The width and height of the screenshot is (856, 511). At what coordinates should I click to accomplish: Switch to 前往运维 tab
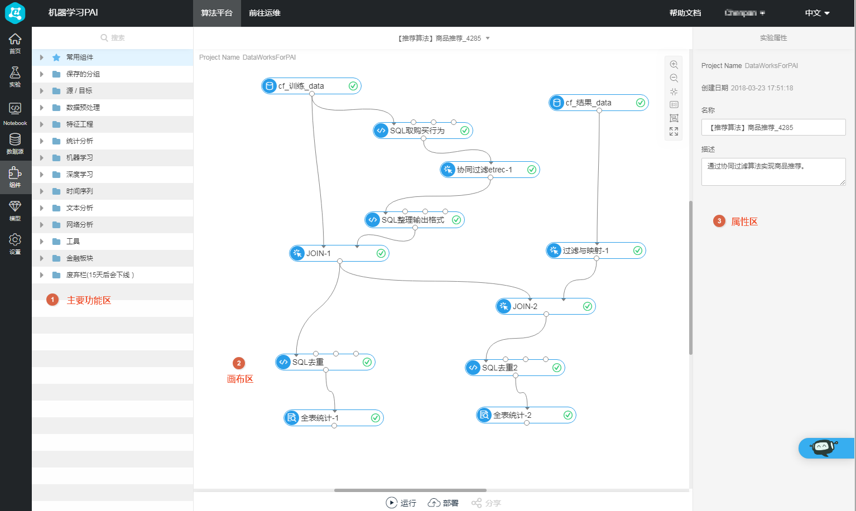click(265, 13)
